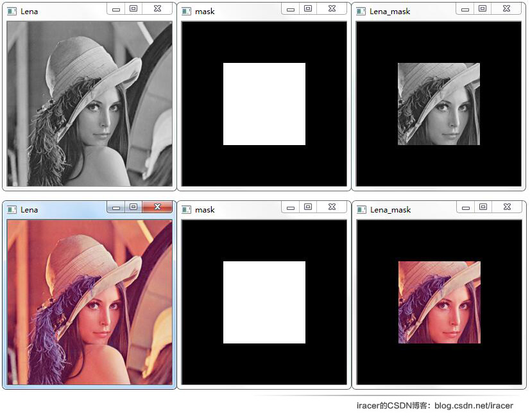530x416 pixels.
Task: Click 'mask' title beside the color Lena window
Action: [205, 210]
